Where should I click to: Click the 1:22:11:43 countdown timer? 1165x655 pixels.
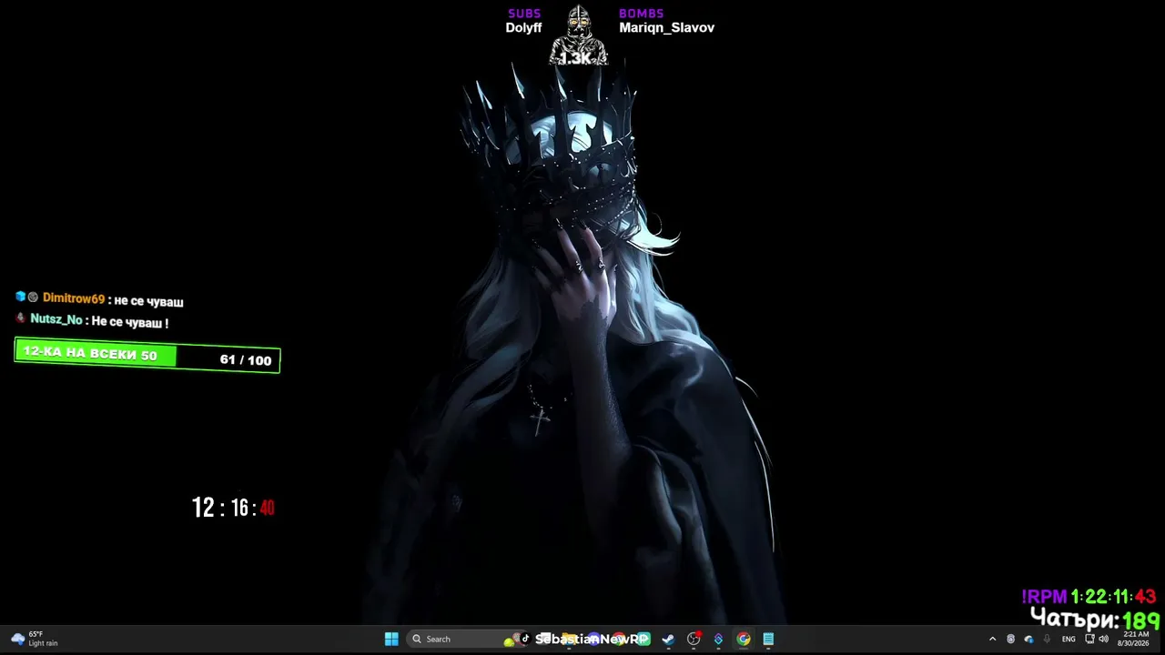[x=1113, y=597]
